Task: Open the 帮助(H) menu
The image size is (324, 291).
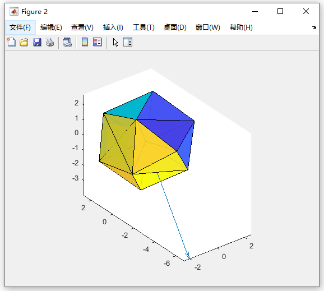Action: coord(241,27)
